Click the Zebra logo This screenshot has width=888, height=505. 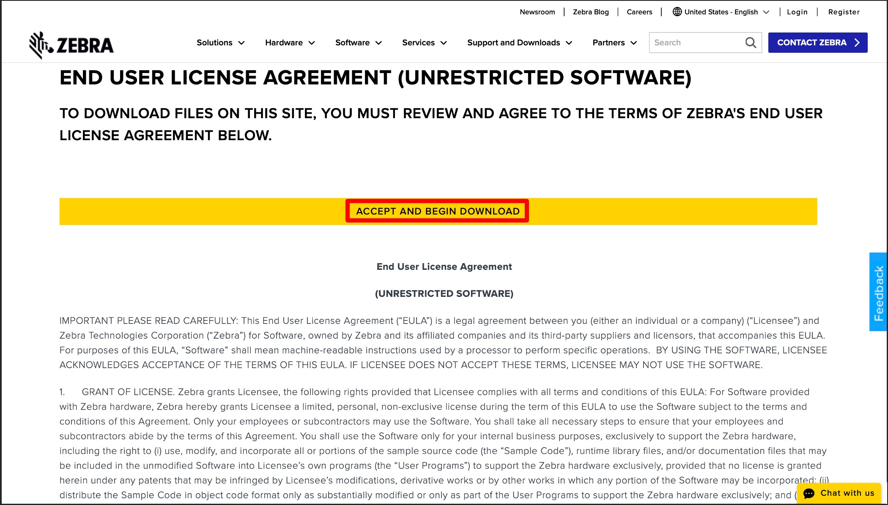pyautogui.click(x=71, y=45)
